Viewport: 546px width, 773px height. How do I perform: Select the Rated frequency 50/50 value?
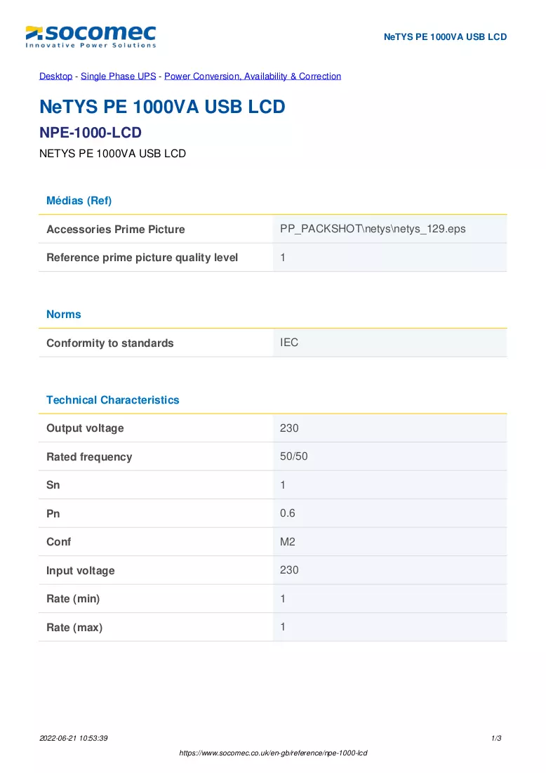293,456
